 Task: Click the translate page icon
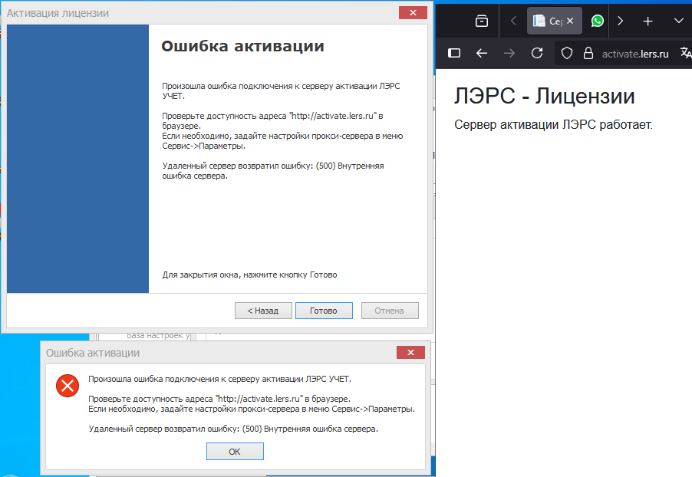coord(686,52)
